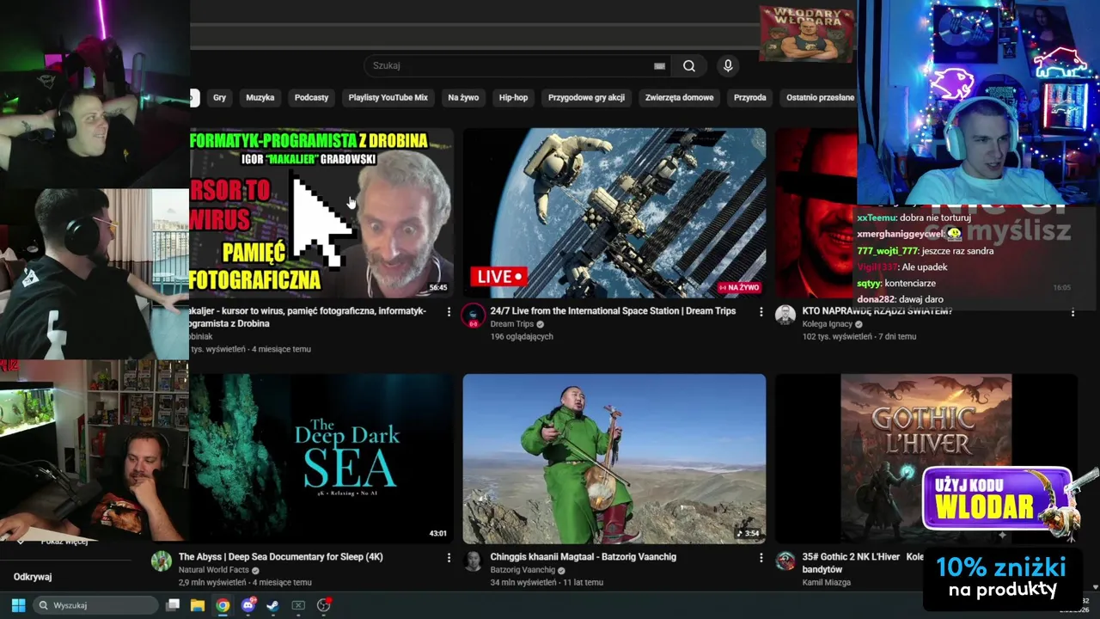Screen dimensions: 1100x619
Task: Open OBS Studio from the taskbar
Action: coord(324,605)
